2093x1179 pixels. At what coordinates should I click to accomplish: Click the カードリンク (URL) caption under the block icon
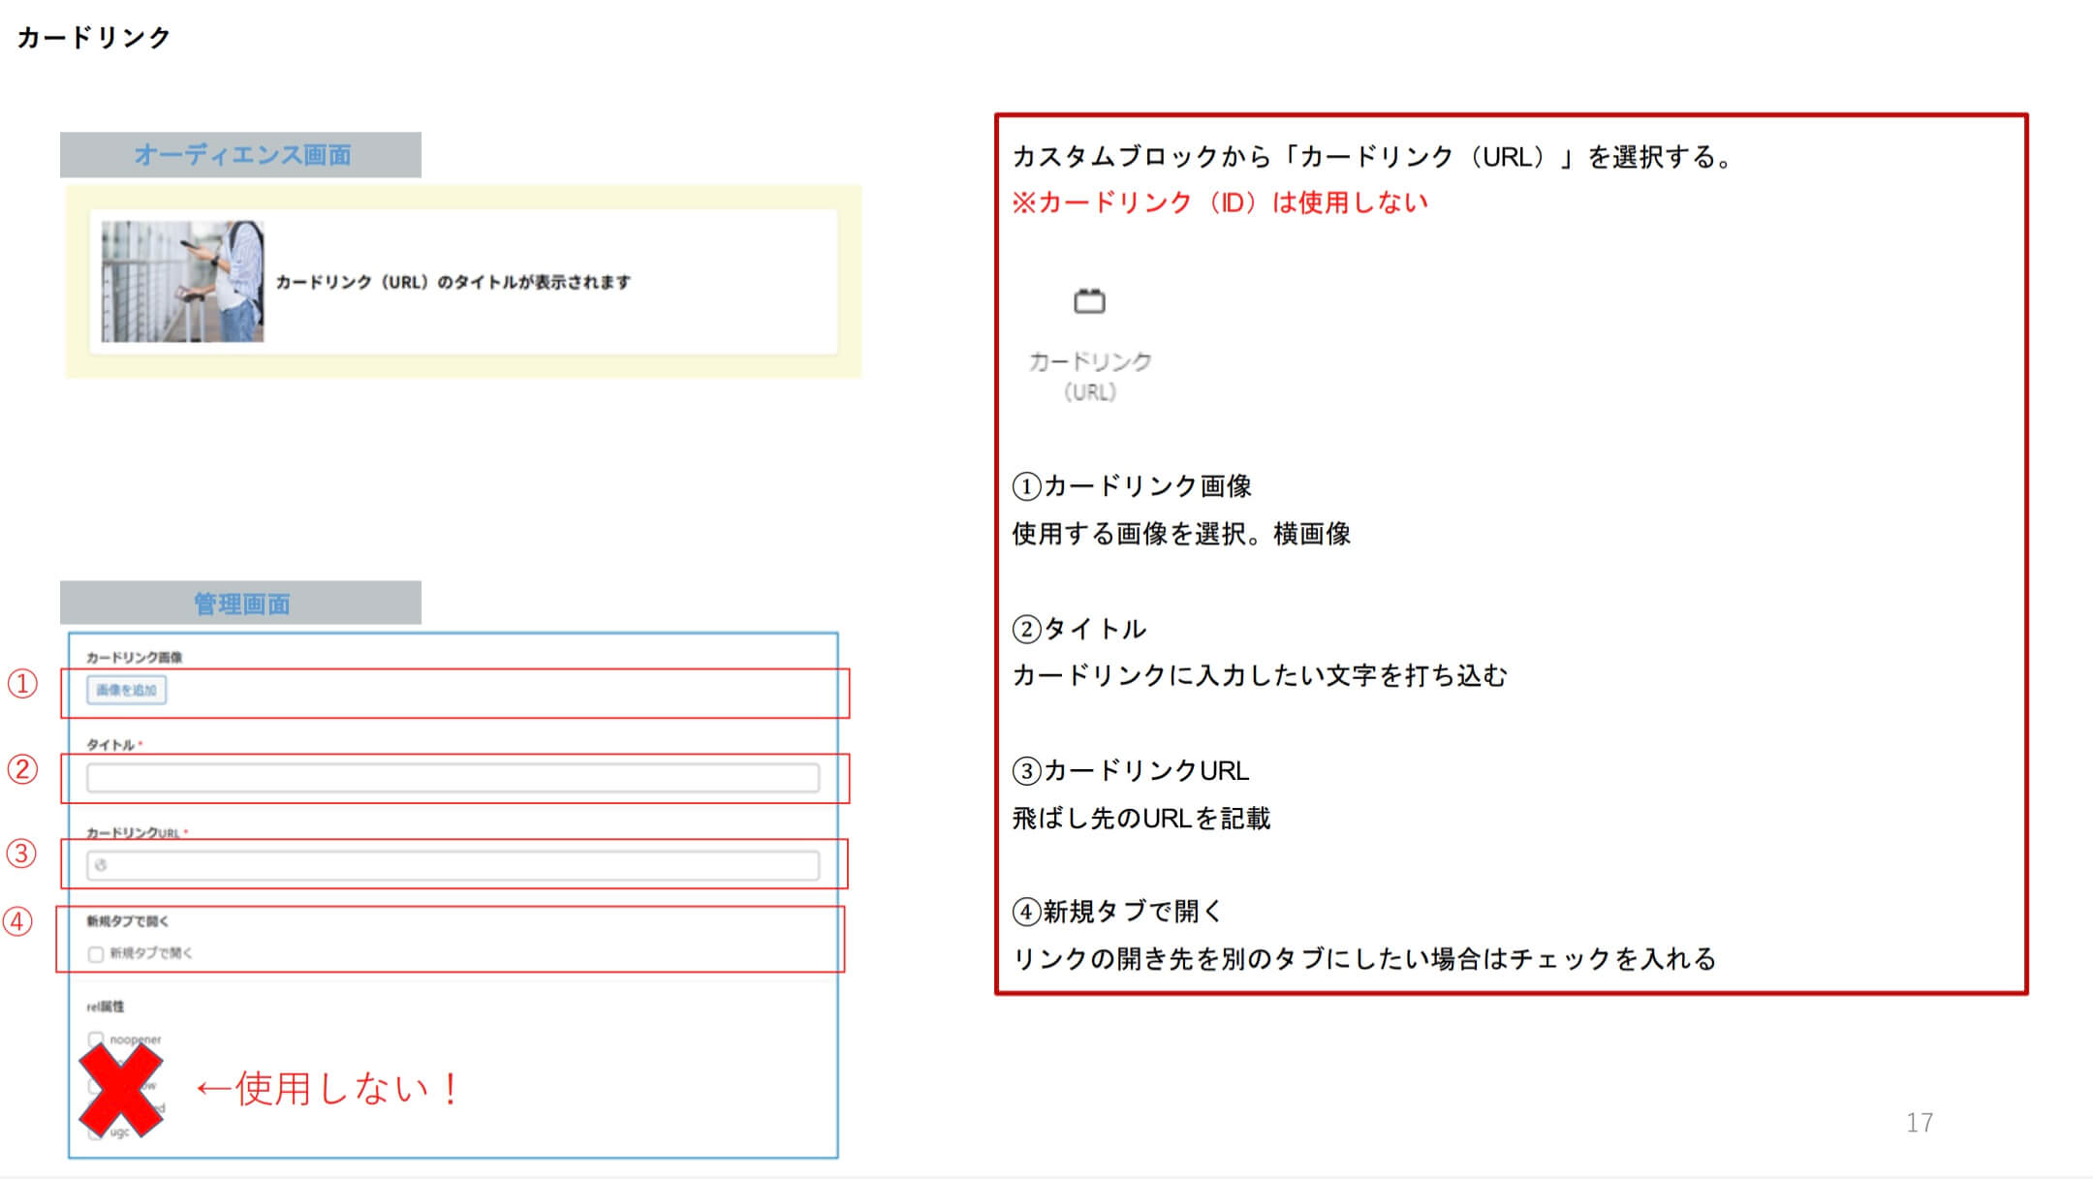point(1090,377)
